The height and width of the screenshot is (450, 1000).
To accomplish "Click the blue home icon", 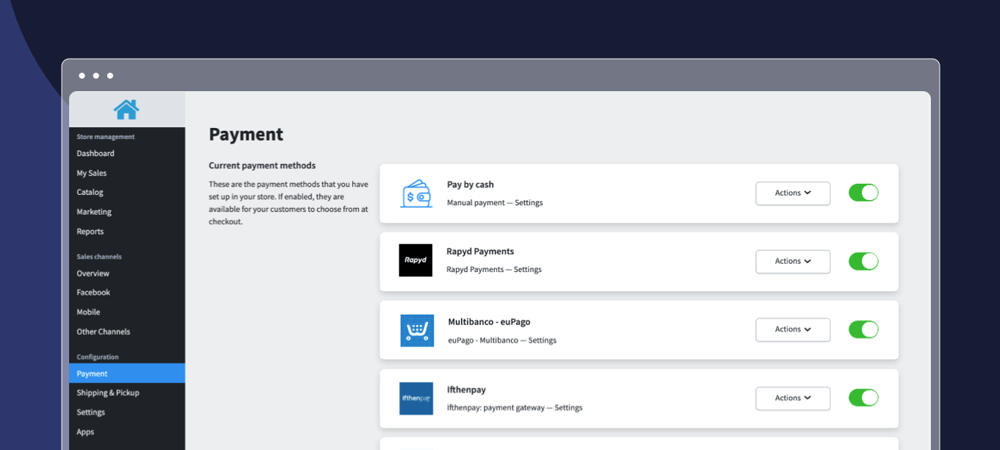I will tap(126, 110).
